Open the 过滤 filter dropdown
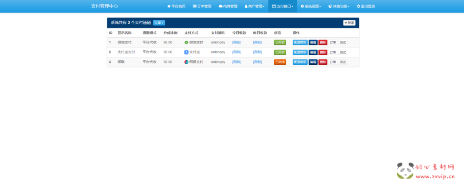464x191 pixels. point(159,23)
